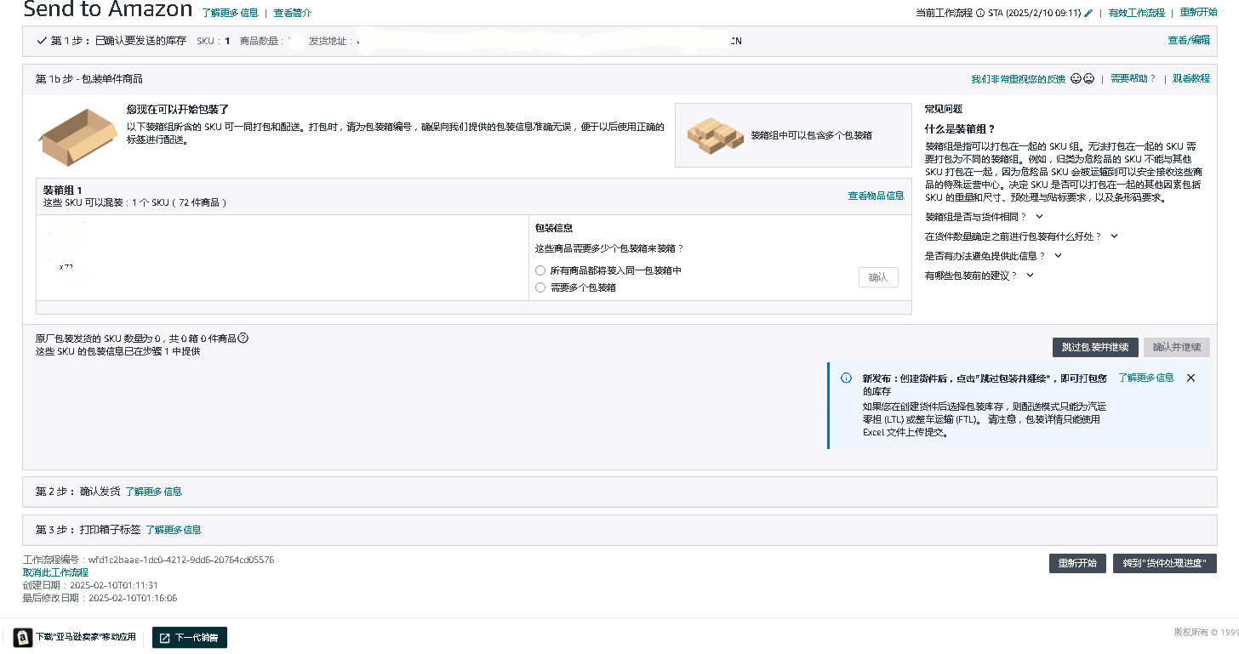Click the 确认 button in 包装信息

click(x=878, y=277)
